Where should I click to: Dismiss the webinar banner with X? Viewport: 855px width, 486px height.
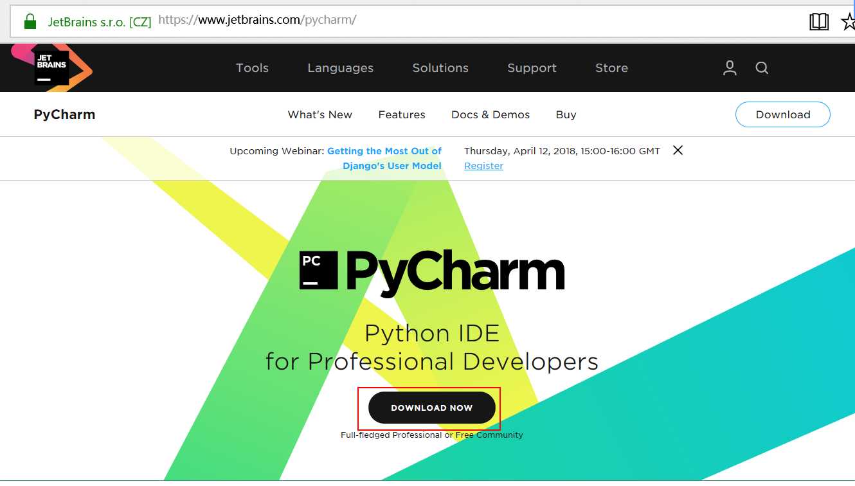678,150
